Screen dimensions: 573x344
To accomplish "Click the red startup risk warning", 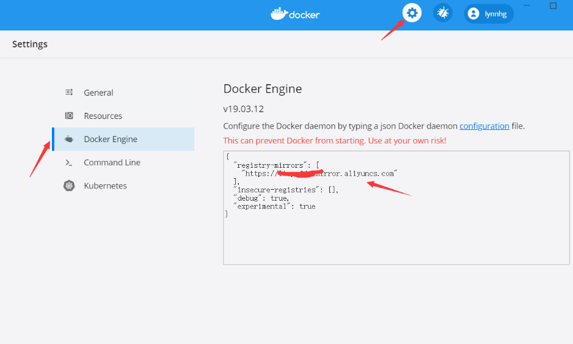I will pos(335,140).
